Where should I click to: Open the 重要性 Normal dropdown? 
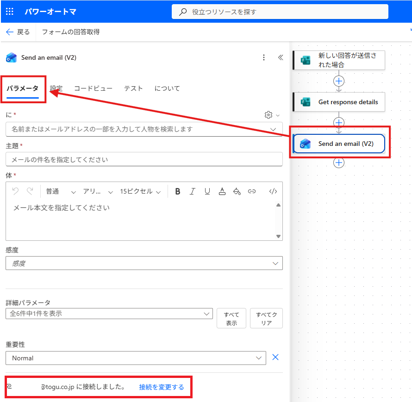[x=136, y=358]
